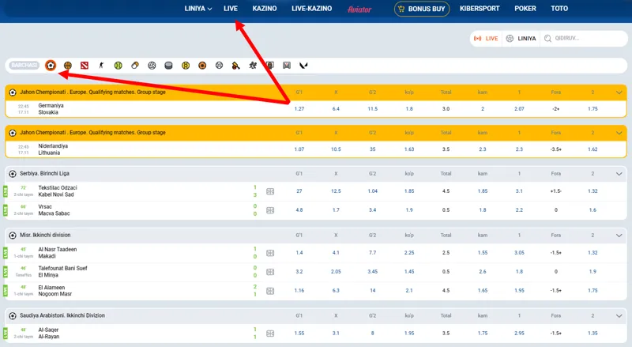Choose the tennis ball sport filter
Screen dimensions: 632x347
click(118, 65)
